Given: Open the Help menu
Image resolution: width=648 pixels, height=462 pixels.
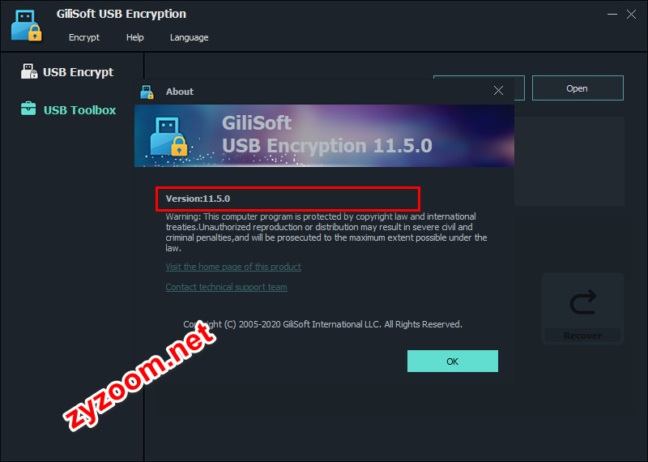Looking at the screenshot, I should pyautogui.click(x=135, y=37).
